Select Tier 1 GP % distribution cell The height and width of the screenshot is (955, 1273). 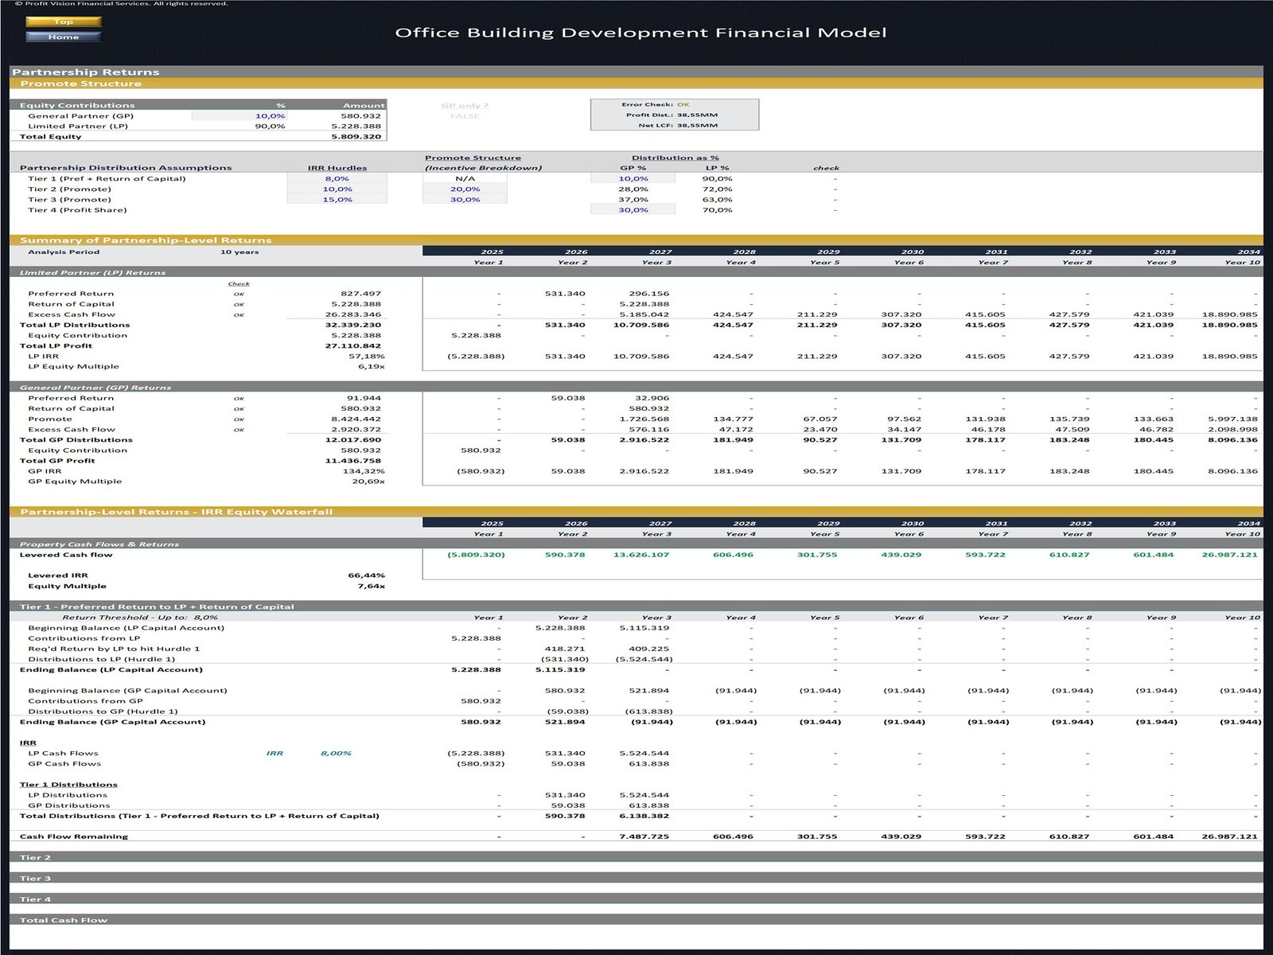click(x=633, y=179)
